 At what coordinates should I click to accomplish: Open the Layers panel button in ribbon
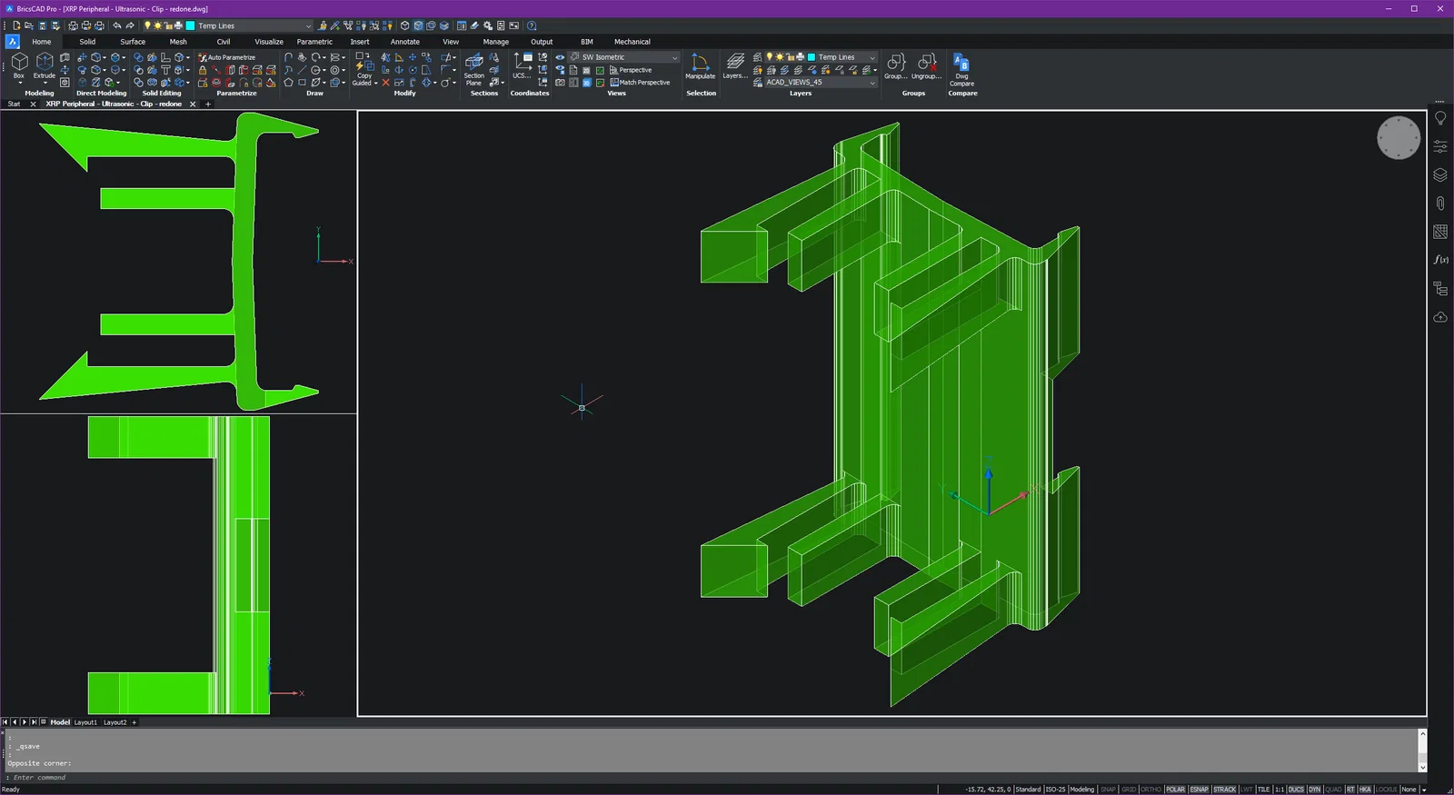pyautogui.click(x=735, y=66)
